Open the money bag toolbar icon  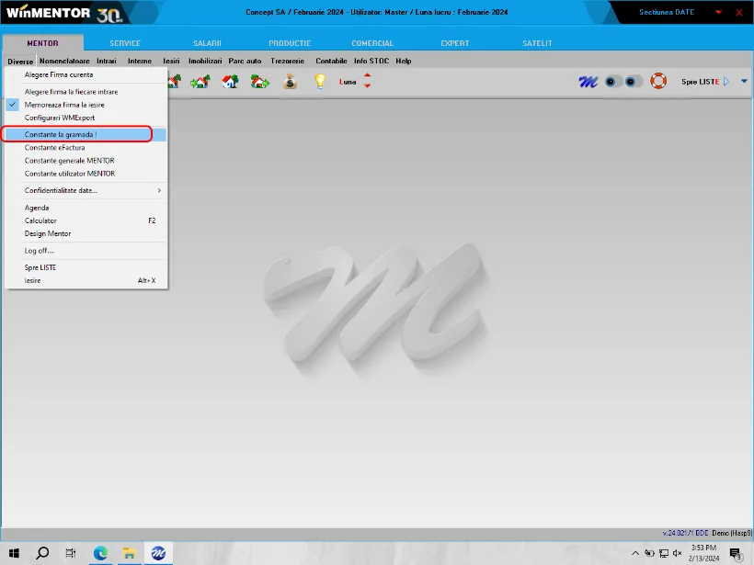290,82
